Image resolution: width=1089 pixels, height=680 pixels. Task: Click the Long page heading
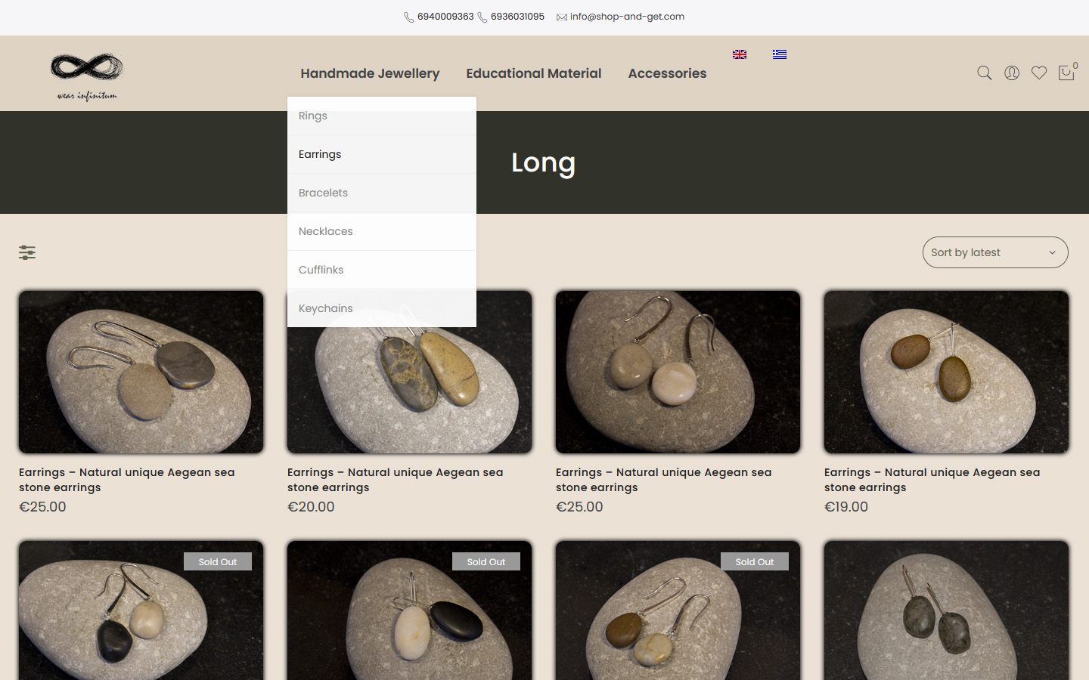point(544,163)
